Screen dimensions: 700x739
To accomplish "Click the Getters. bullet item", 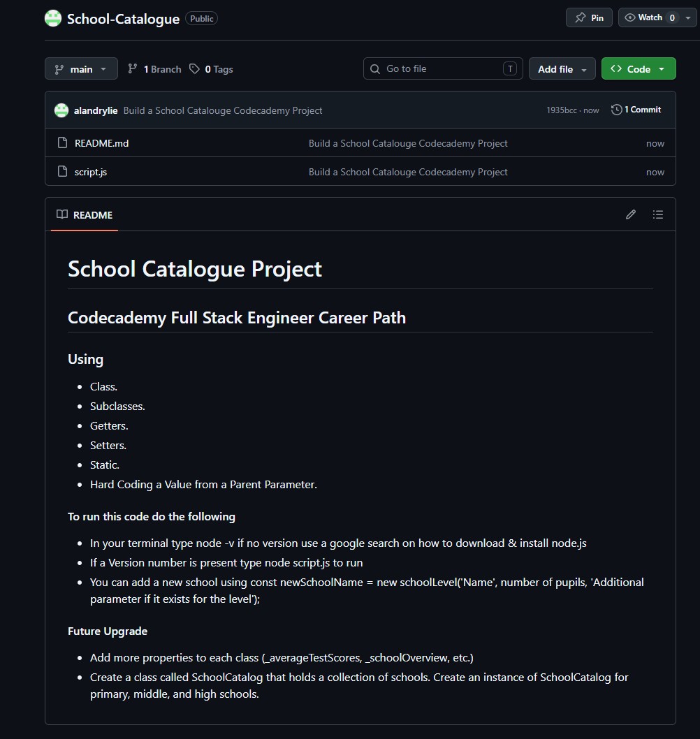I will [109, 426].
